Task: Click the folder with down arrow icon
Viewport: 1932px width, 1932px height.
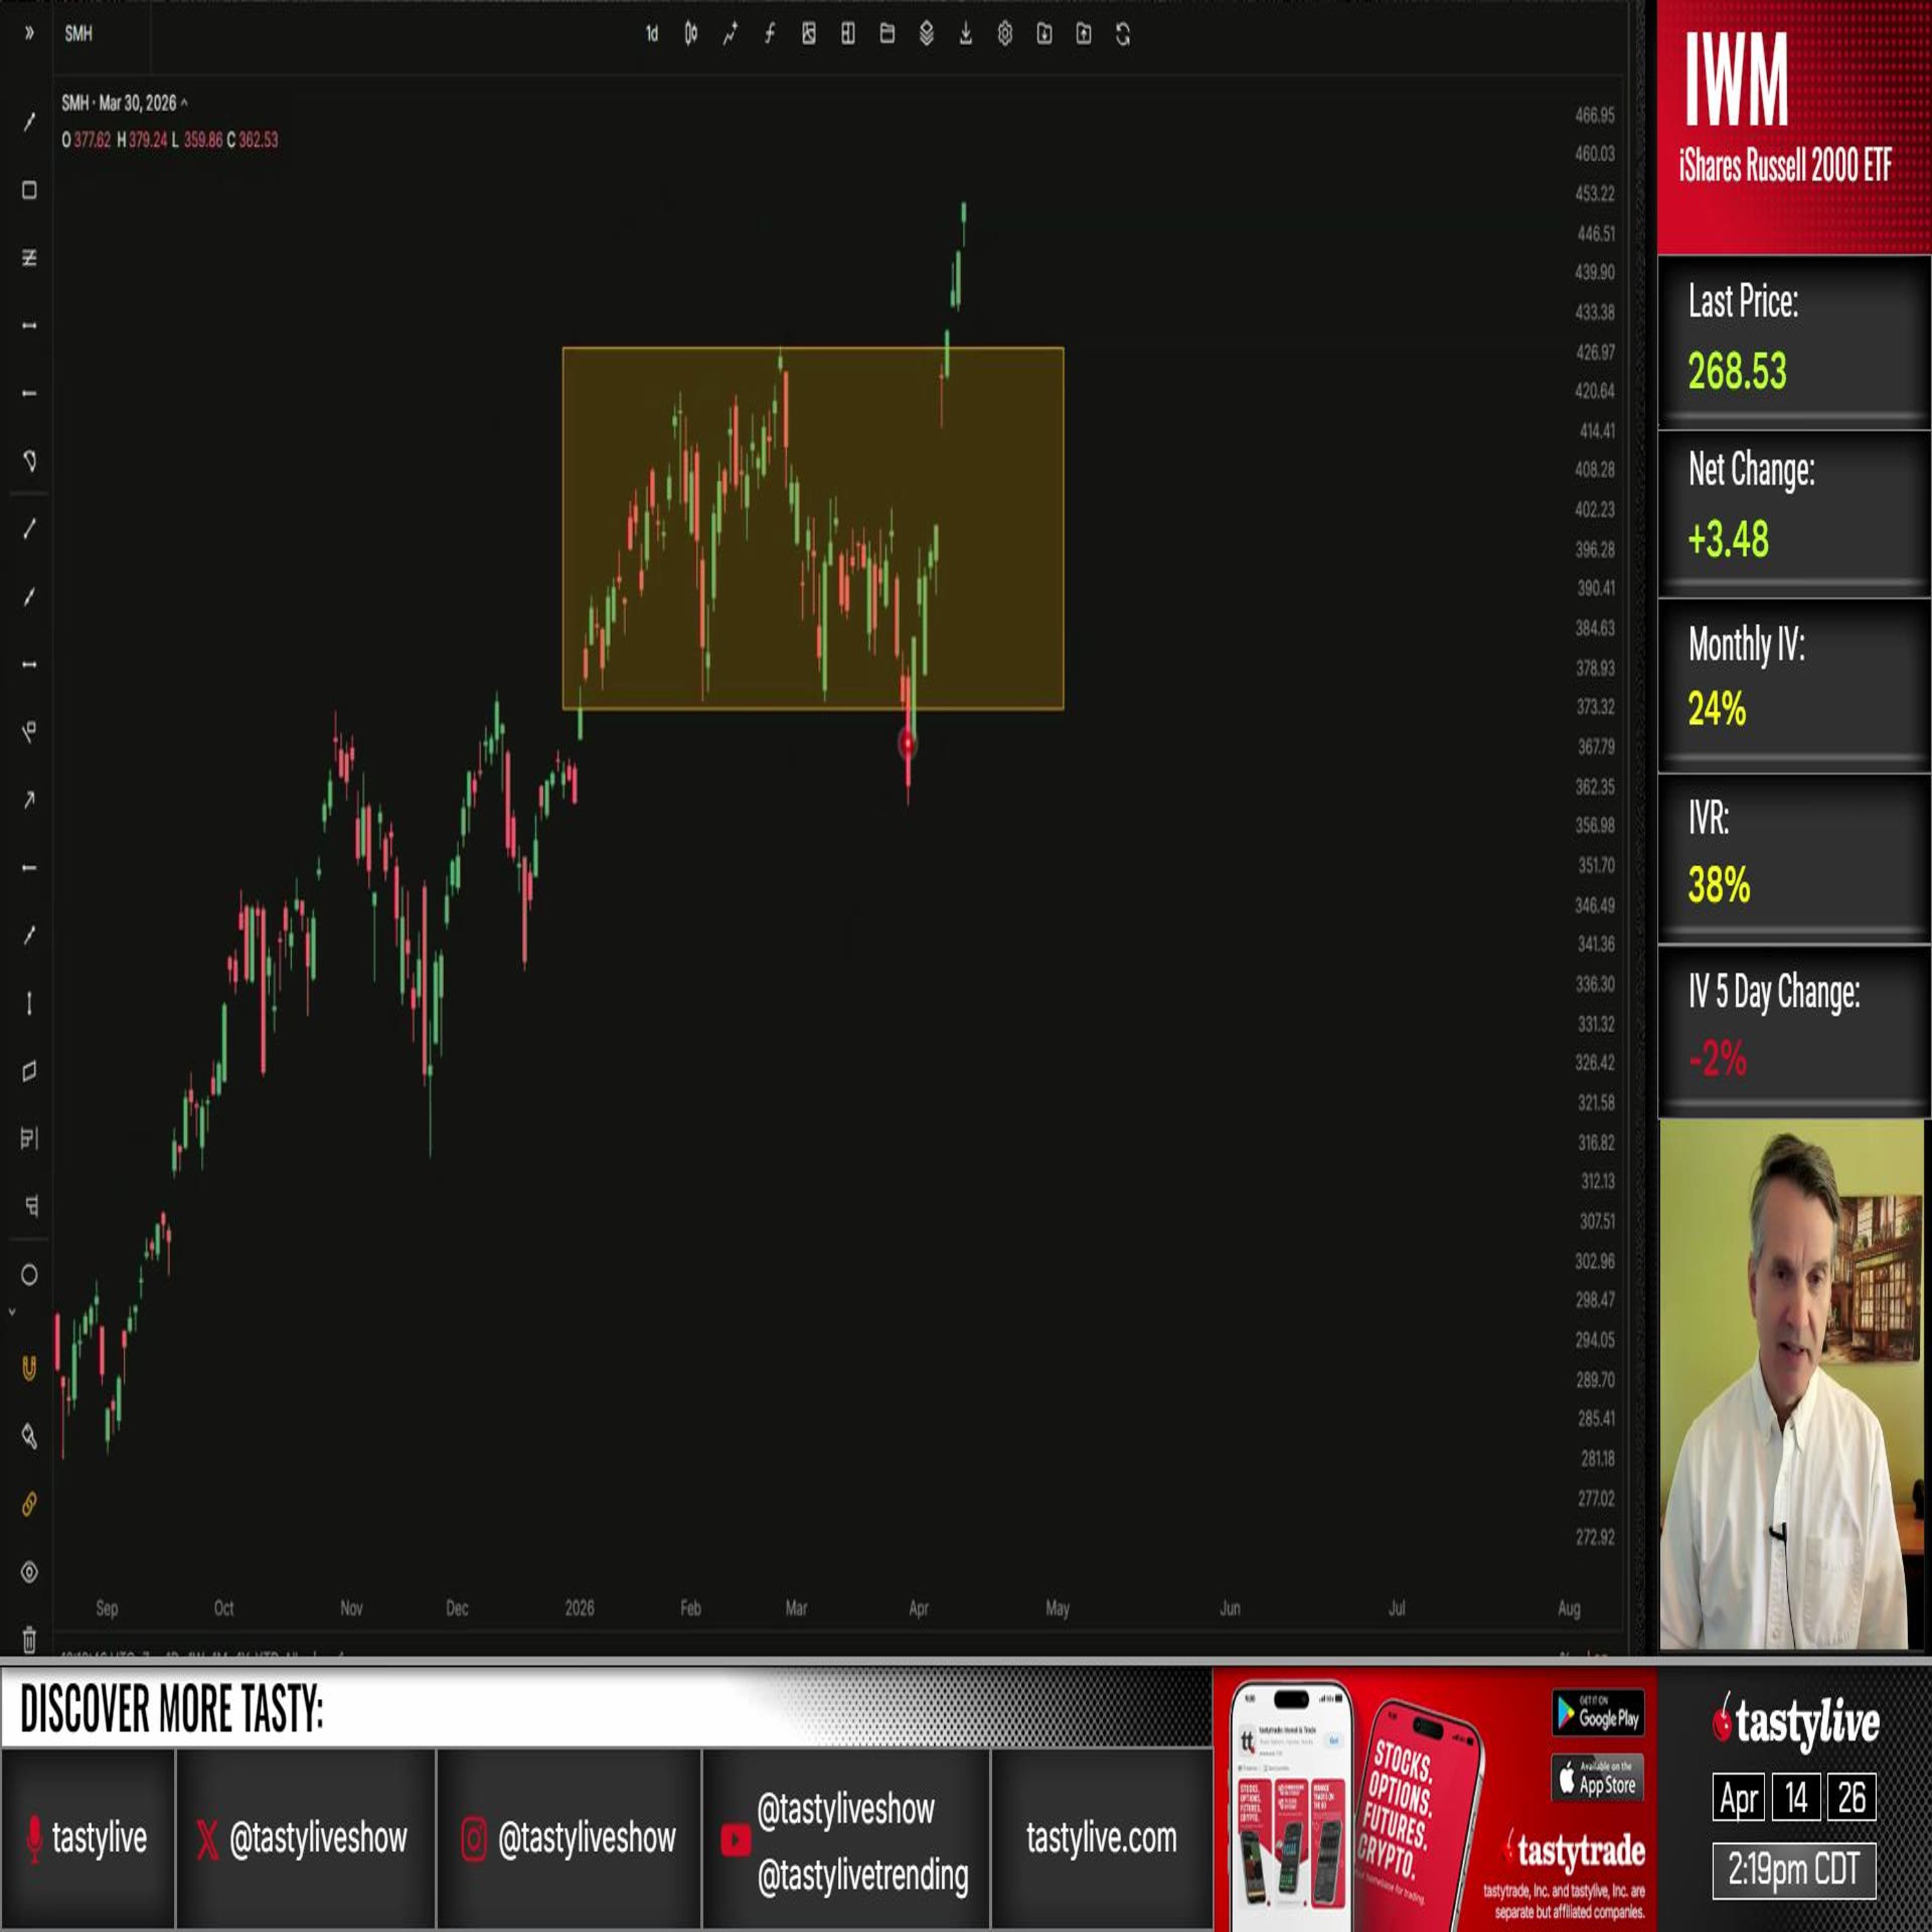Action: (1044, 35)
